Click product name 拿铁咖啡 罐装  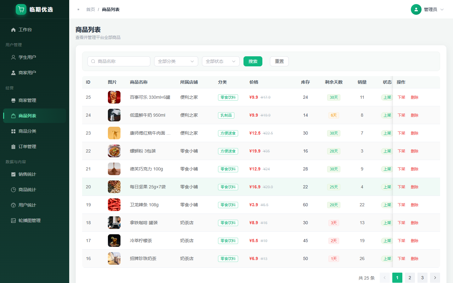[144, 223]
